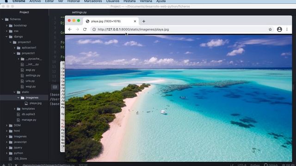Open the Chrome app menu
The width and height of the screenshot is (296, 166).
click(19, 1)
